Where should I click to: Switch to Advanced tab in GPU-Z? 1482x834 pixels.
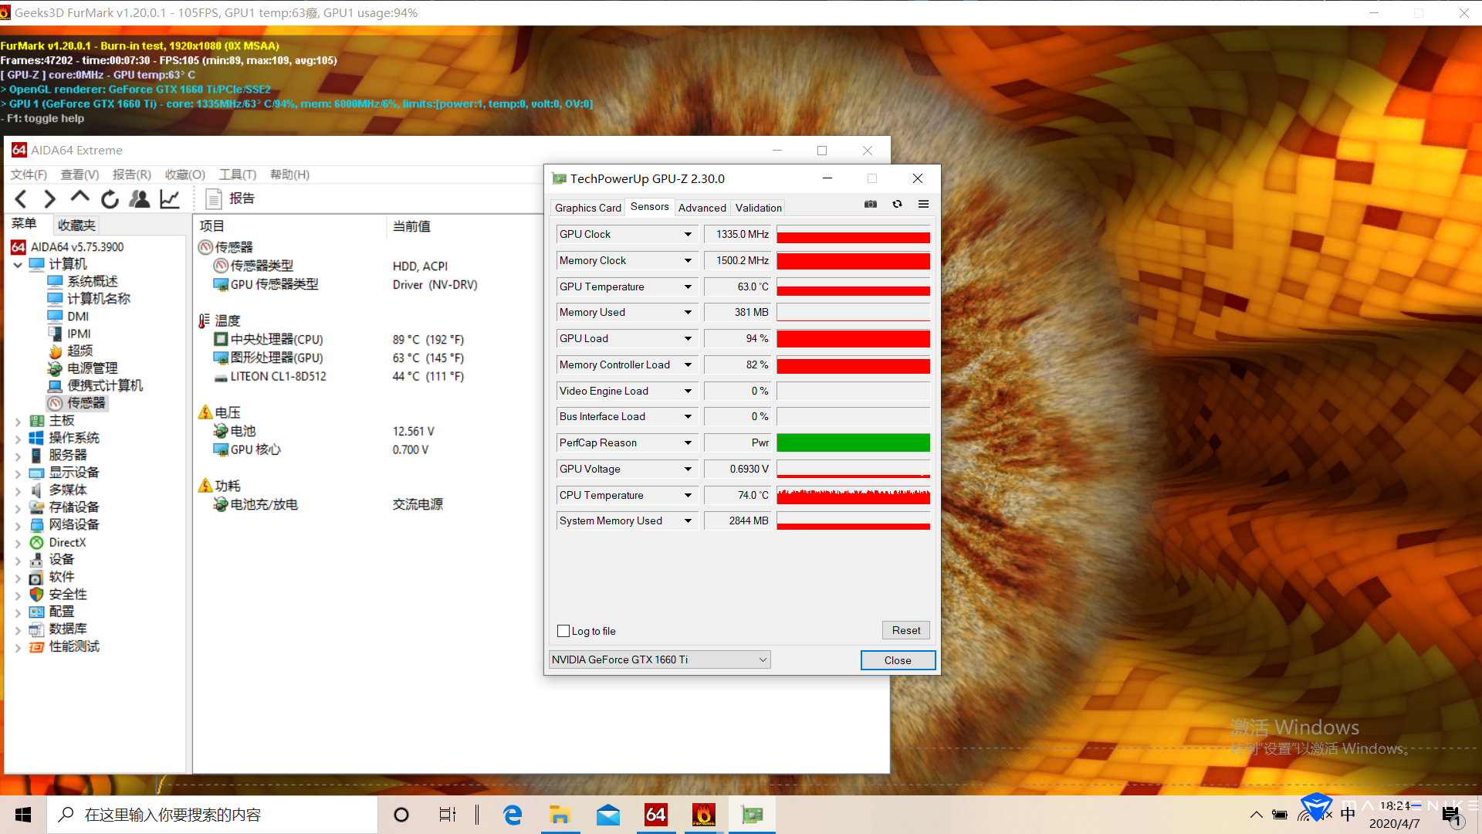(x=702, y=208)
